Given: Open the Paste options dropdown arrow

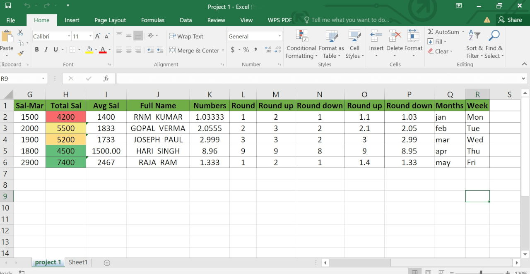Looking at the screenshot, I should pyautogui.click(x=7, y=56).
